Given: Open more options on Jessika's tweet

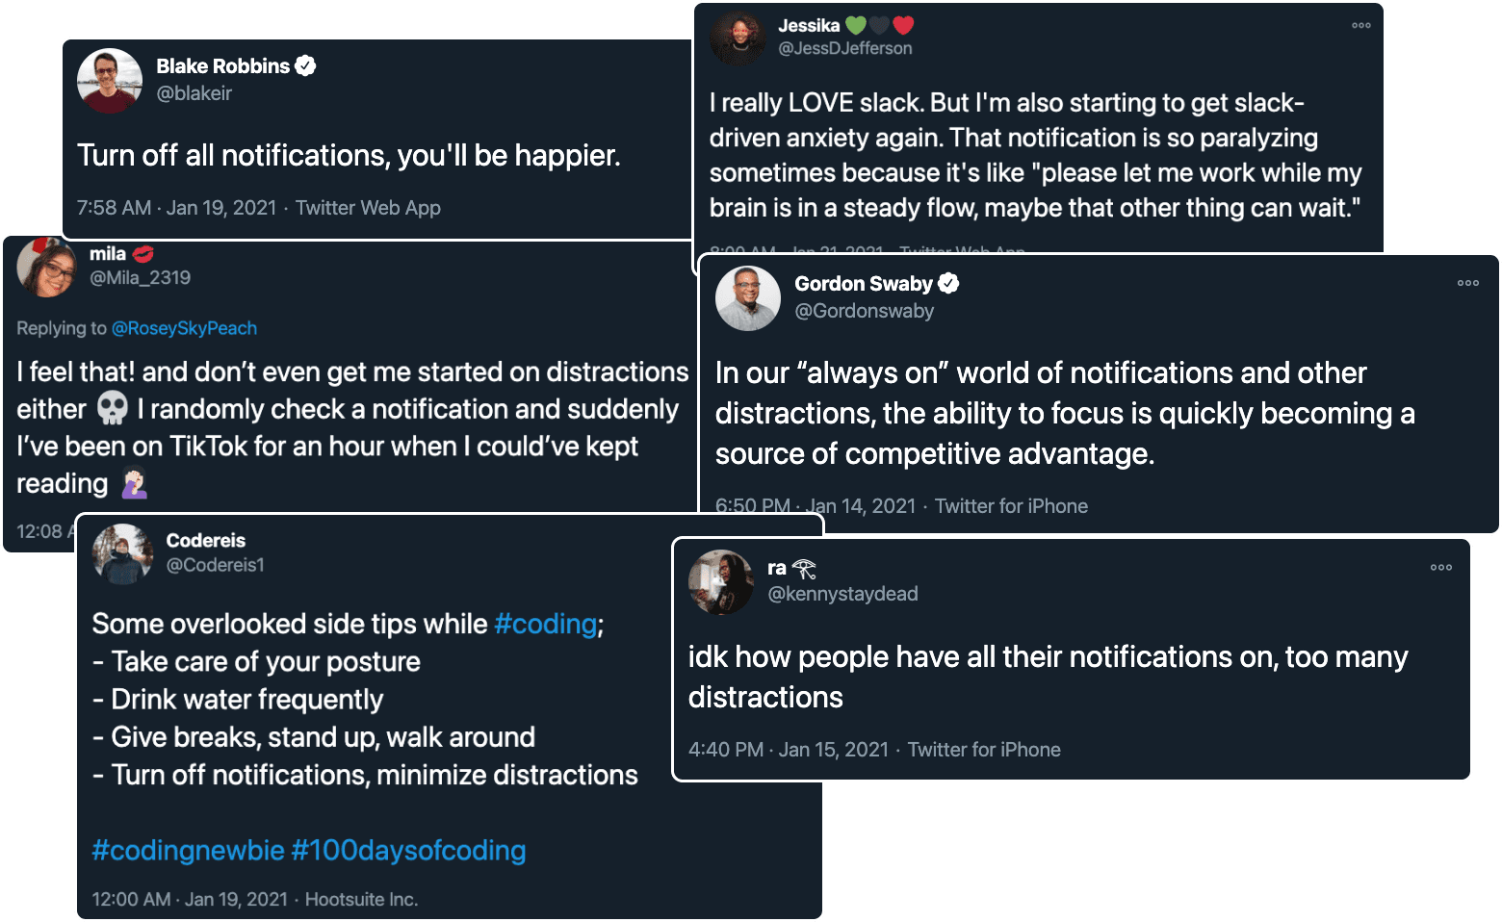Looking at the screenshot, I should click(x=1360, y=26).
